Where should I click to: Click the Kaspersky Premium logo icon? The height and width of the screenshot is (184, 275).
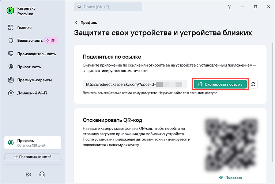(x=10, y=11)
